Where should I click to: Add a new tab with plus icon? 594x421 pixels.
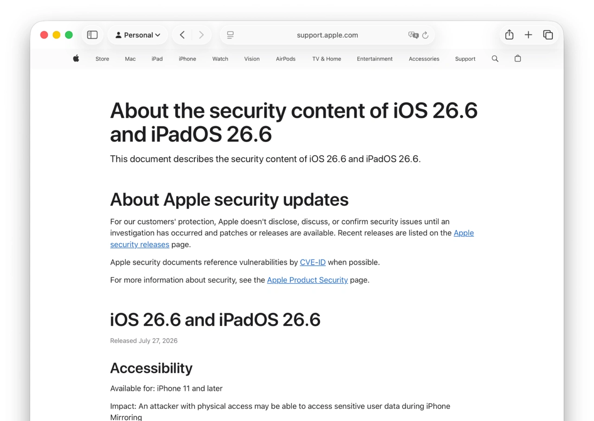[x=528, y=35]
